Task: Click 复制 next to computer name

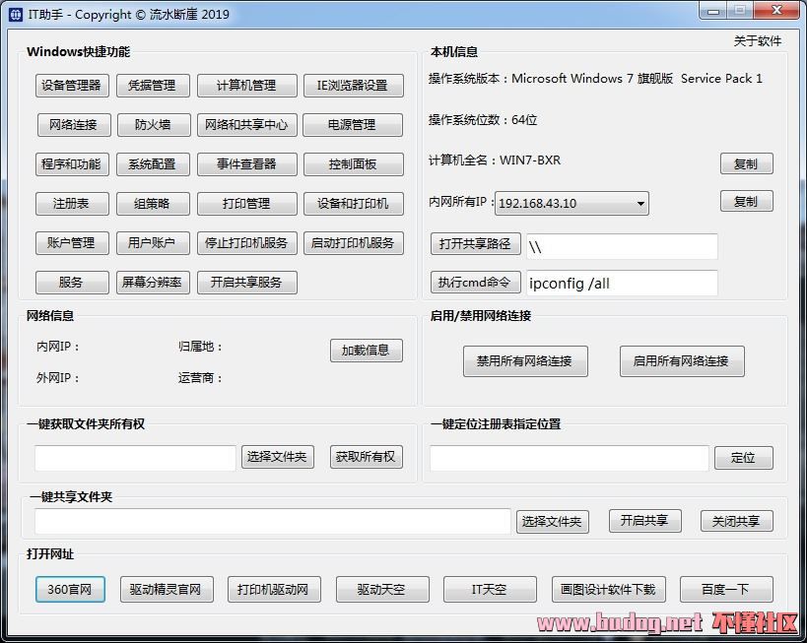Action: tap(746, 164)
